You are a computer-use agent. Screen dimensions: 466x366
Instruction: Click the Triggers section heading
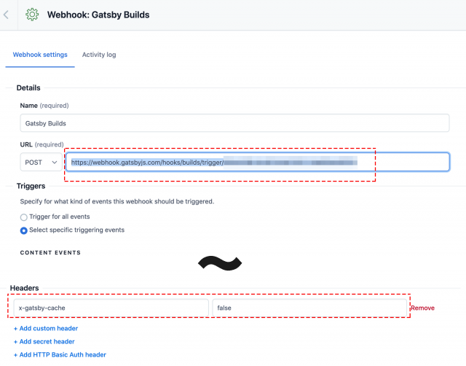[x=31, y=186]
